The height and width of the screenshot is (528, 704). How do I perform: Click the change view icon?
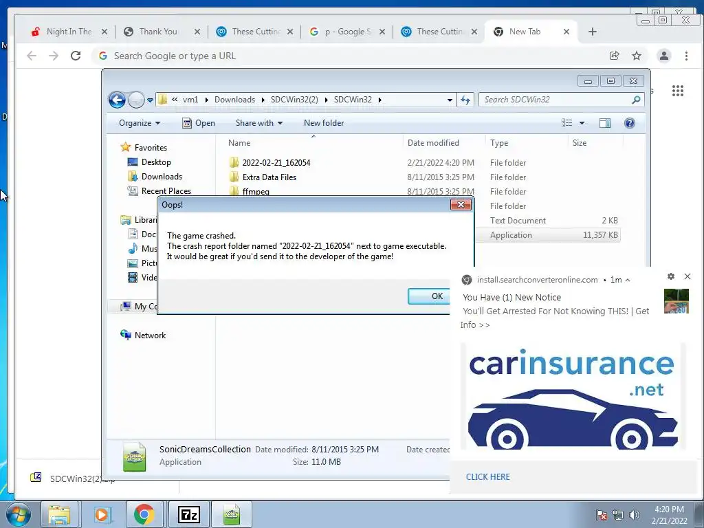coord(567,123)
